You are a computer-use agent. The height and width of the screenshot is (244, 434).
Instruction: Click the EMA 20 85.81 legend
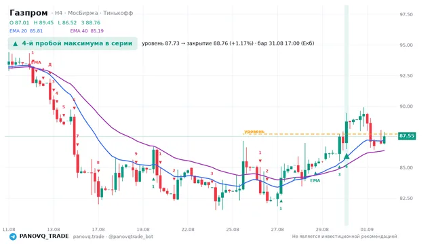(26, 30)
